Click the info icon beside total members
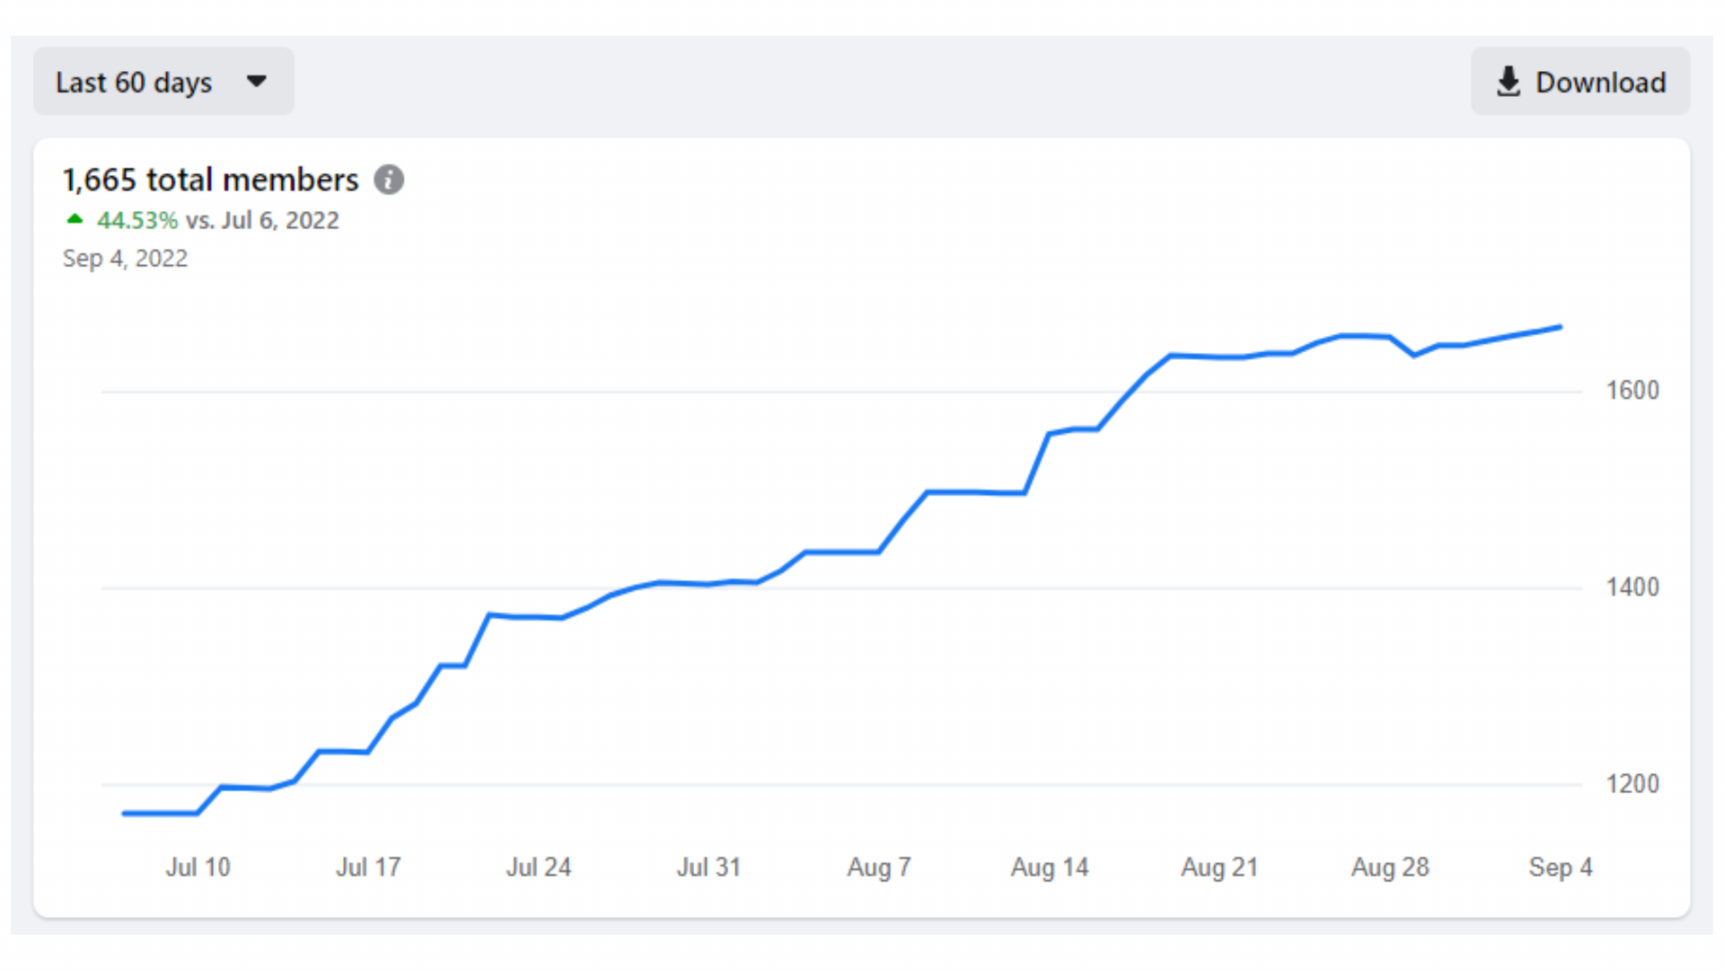 click(389, 180)
